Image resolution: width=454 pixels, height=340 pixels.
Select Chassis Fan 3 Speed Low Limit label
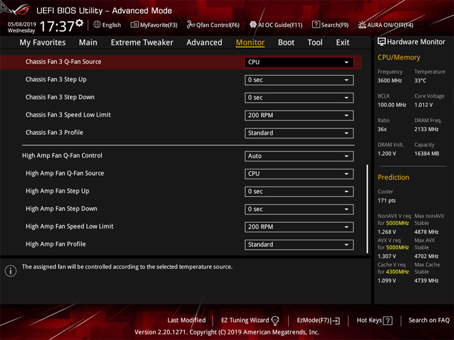tap(68, 115)
